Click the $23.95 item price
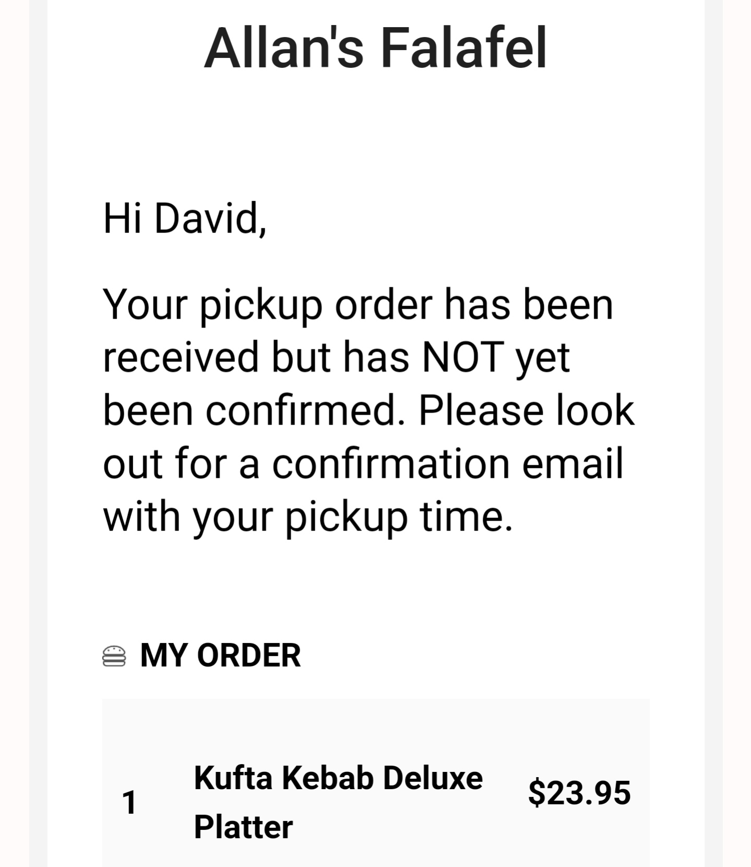 579,792
